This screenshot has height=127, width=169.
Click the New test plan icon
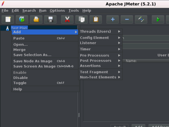click(x=8, y=20)
